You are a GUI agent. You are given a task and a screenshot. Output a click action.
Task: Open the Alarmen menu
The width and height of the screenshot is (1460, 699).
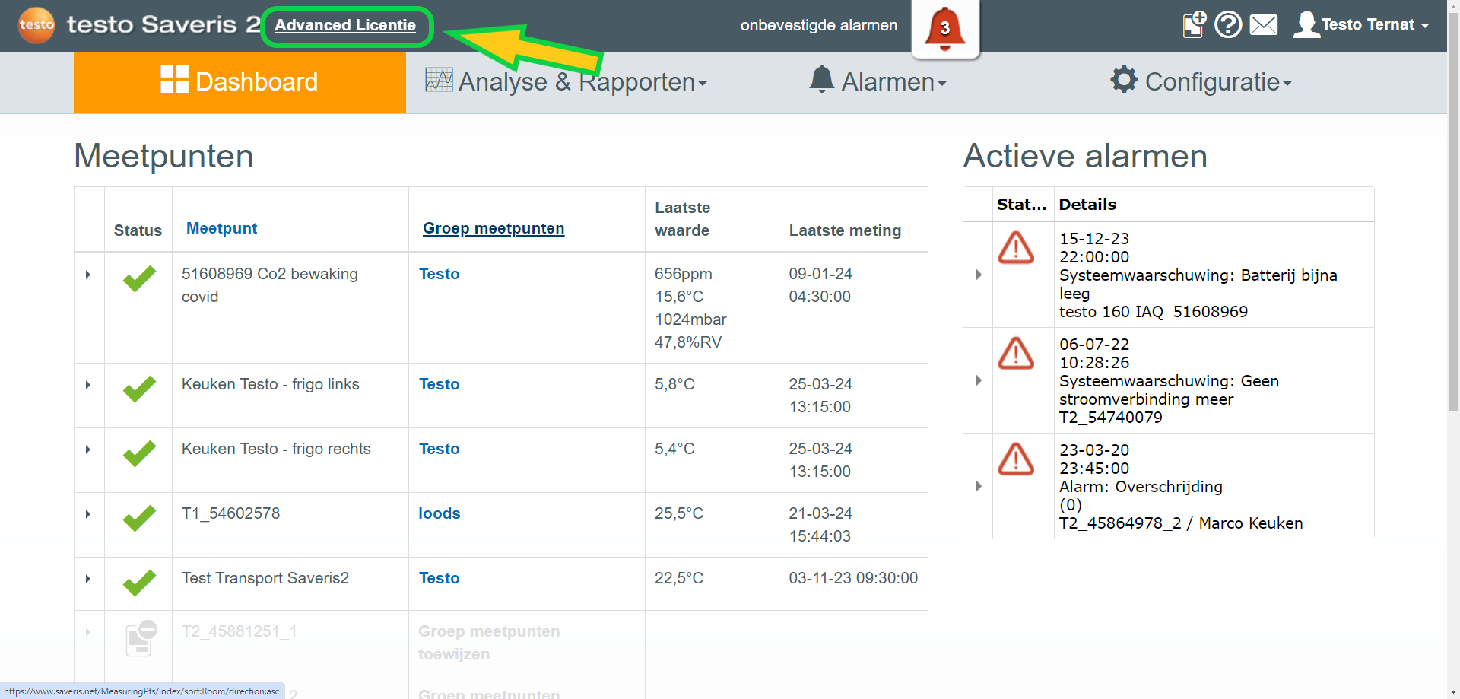point(878,81)
